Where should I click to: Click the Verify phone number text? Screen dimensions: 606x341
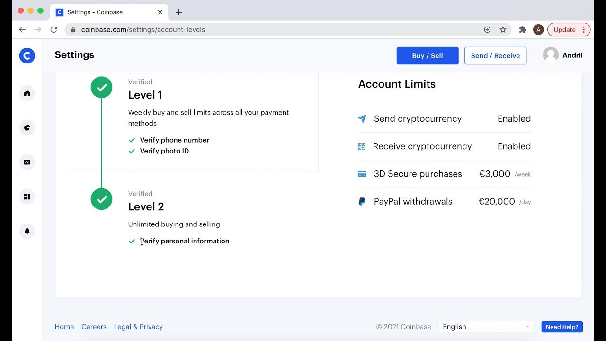pos(175,140)
